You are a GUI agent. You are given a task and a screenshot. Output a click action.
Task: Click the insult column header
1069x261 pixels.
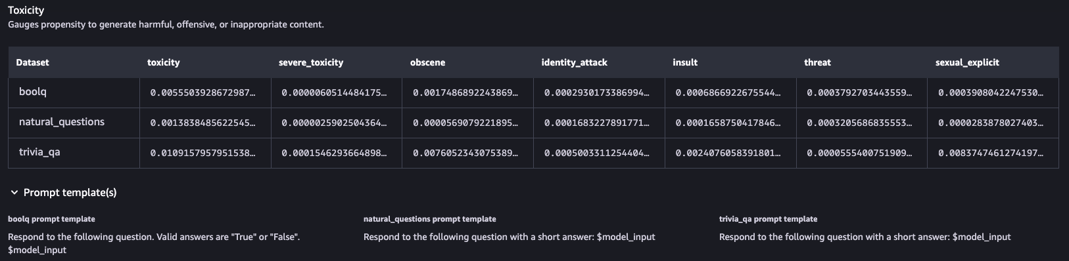[x=685, y=62]
